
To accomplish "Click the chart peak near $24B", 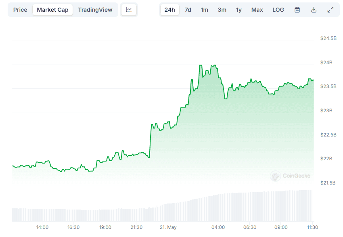I will (201, 65).
